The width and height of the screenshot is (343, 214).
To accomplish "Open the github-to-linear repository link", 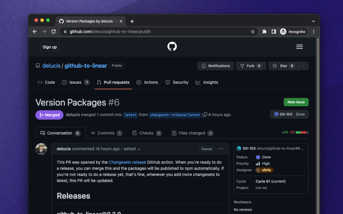I will 86,66.
